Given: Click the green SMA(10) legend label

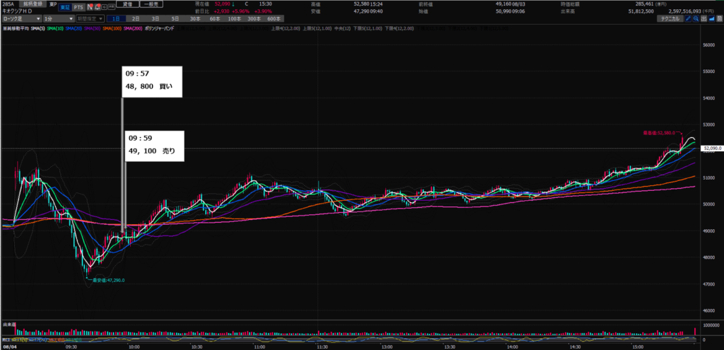Looking at the screenshot, I should (x=55, y=28).
